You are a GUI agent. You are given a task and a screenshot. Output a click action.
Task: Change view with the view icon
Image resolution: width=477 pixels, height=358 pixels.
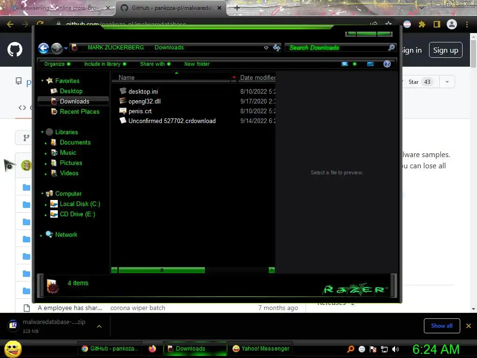(x=345, y=64)
